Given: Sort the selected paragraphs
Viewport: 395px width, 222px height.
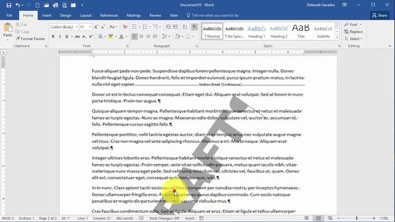Looking at the screenshot, I should tap(185, 27).
